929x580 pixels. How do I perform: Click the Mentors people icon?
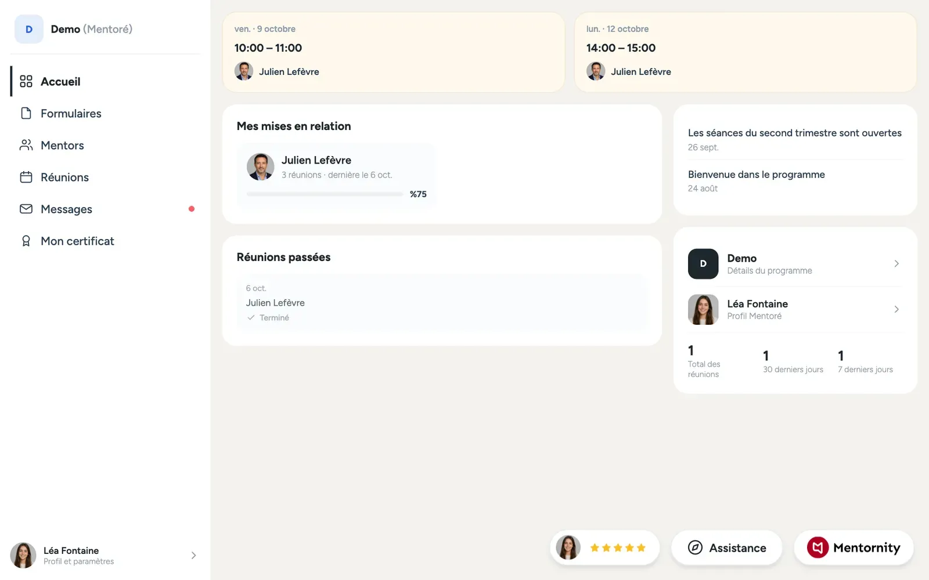click(26, 145)
